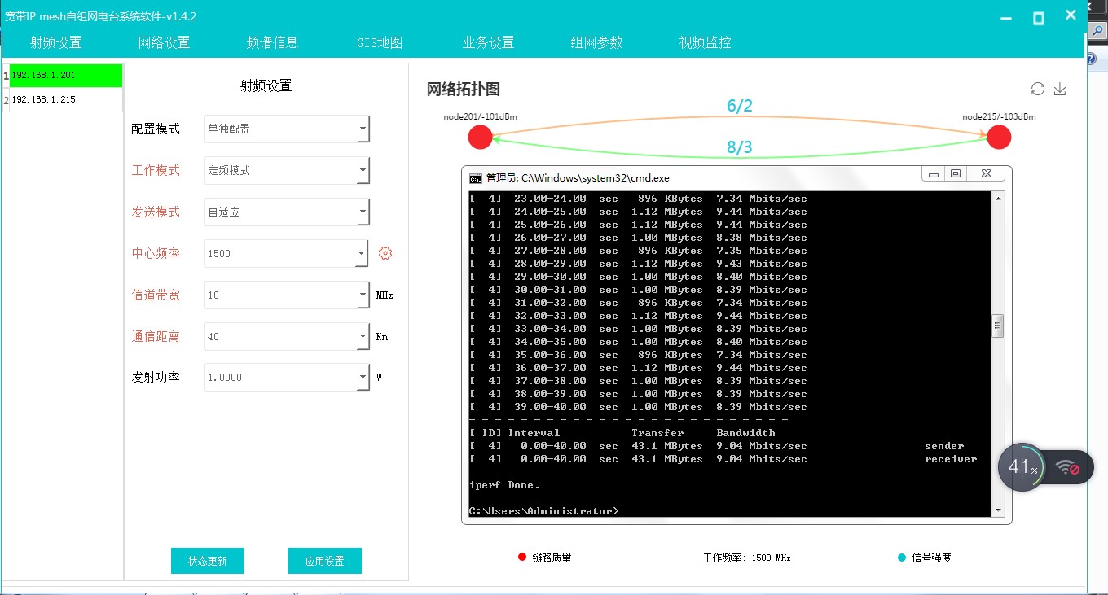Expand the 中心频率 dropdown arrow
Image resolution: width=1108 pixels, height=595 pixels.
[x=363, y=253]
